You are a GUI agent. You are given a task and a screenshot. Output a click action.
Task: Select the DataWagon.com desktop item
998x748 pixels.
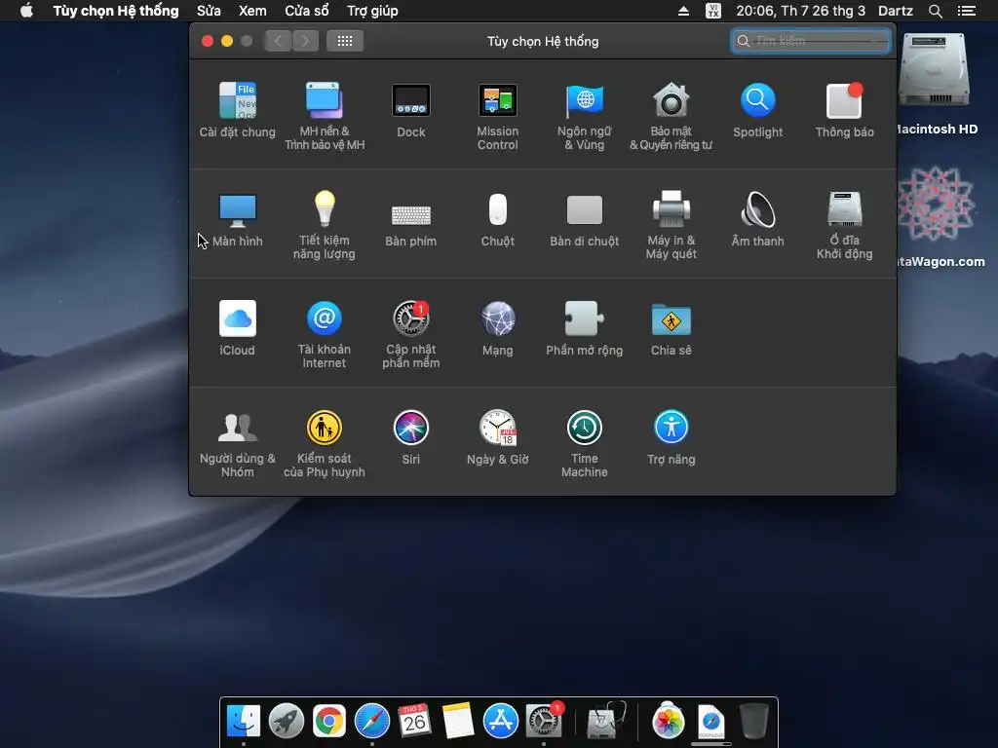(x=936, y=217)
